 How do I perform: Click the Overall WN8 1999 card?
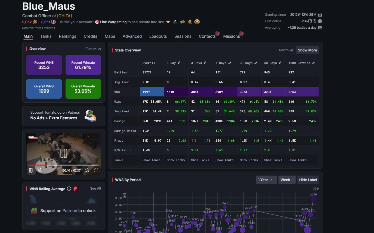[44, 89]
